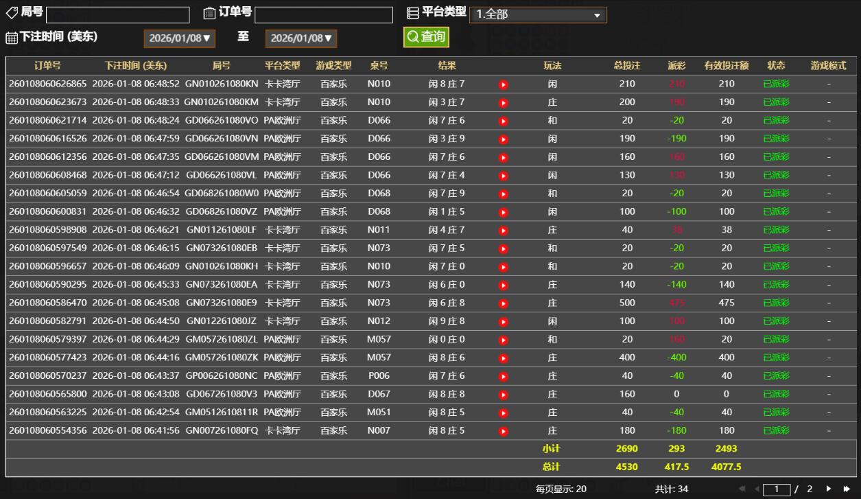
Task: Play replay for round GM057261080ZK
Action: click(x=504, y=358)
